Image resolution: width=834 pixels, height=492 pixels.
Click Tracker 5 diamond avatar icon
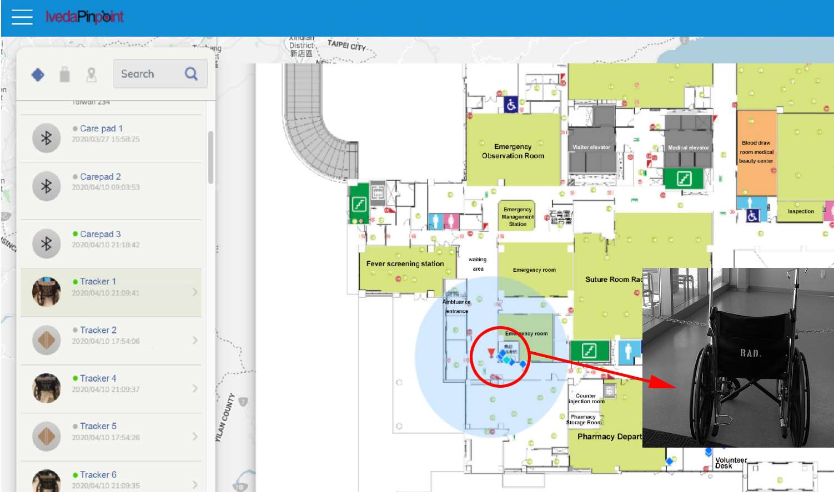tap(47, 436)
